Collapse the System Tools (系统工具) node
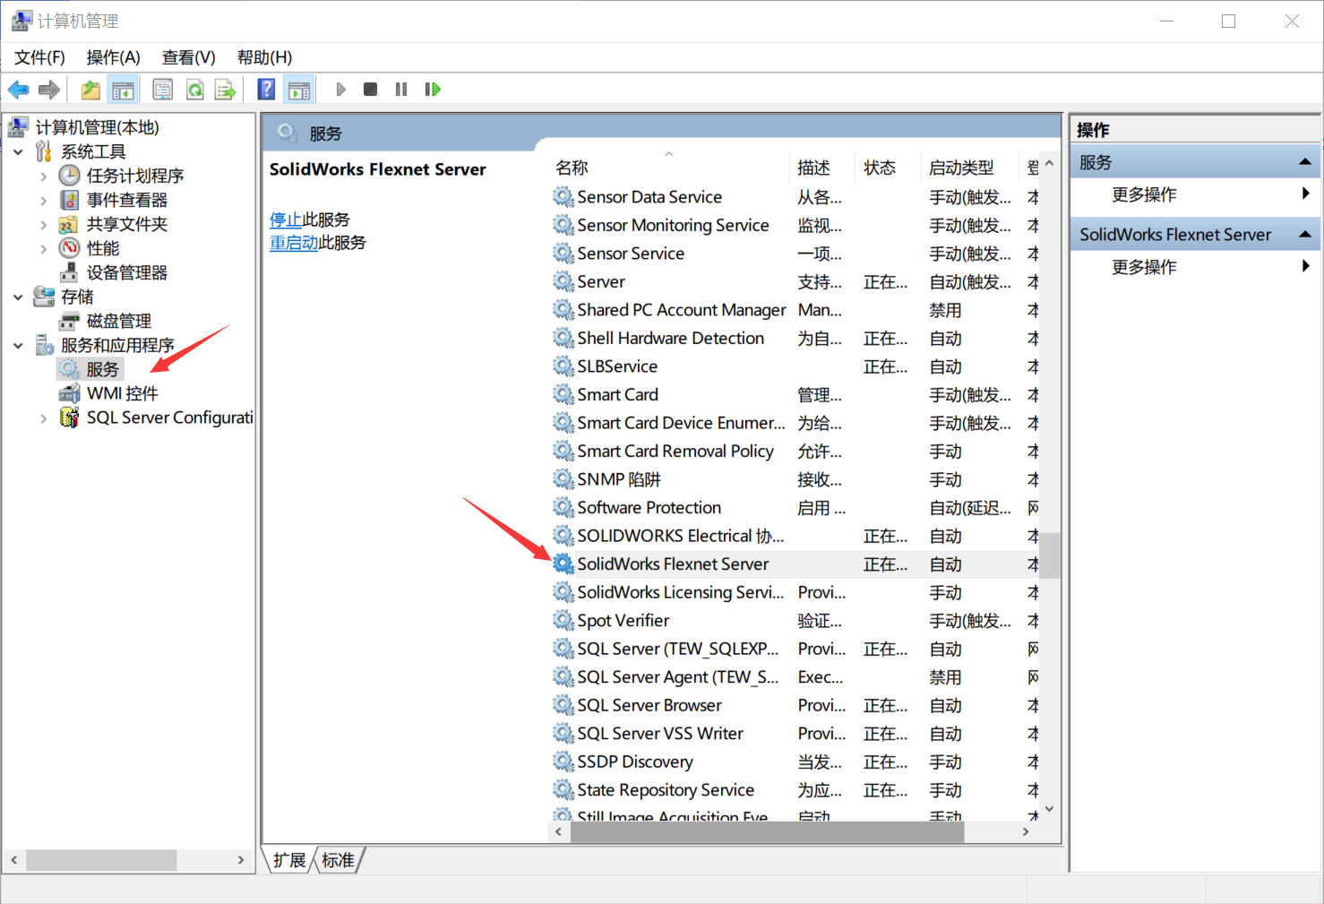The height and width of the screenshot is (904, 1324). click(19, 151)
